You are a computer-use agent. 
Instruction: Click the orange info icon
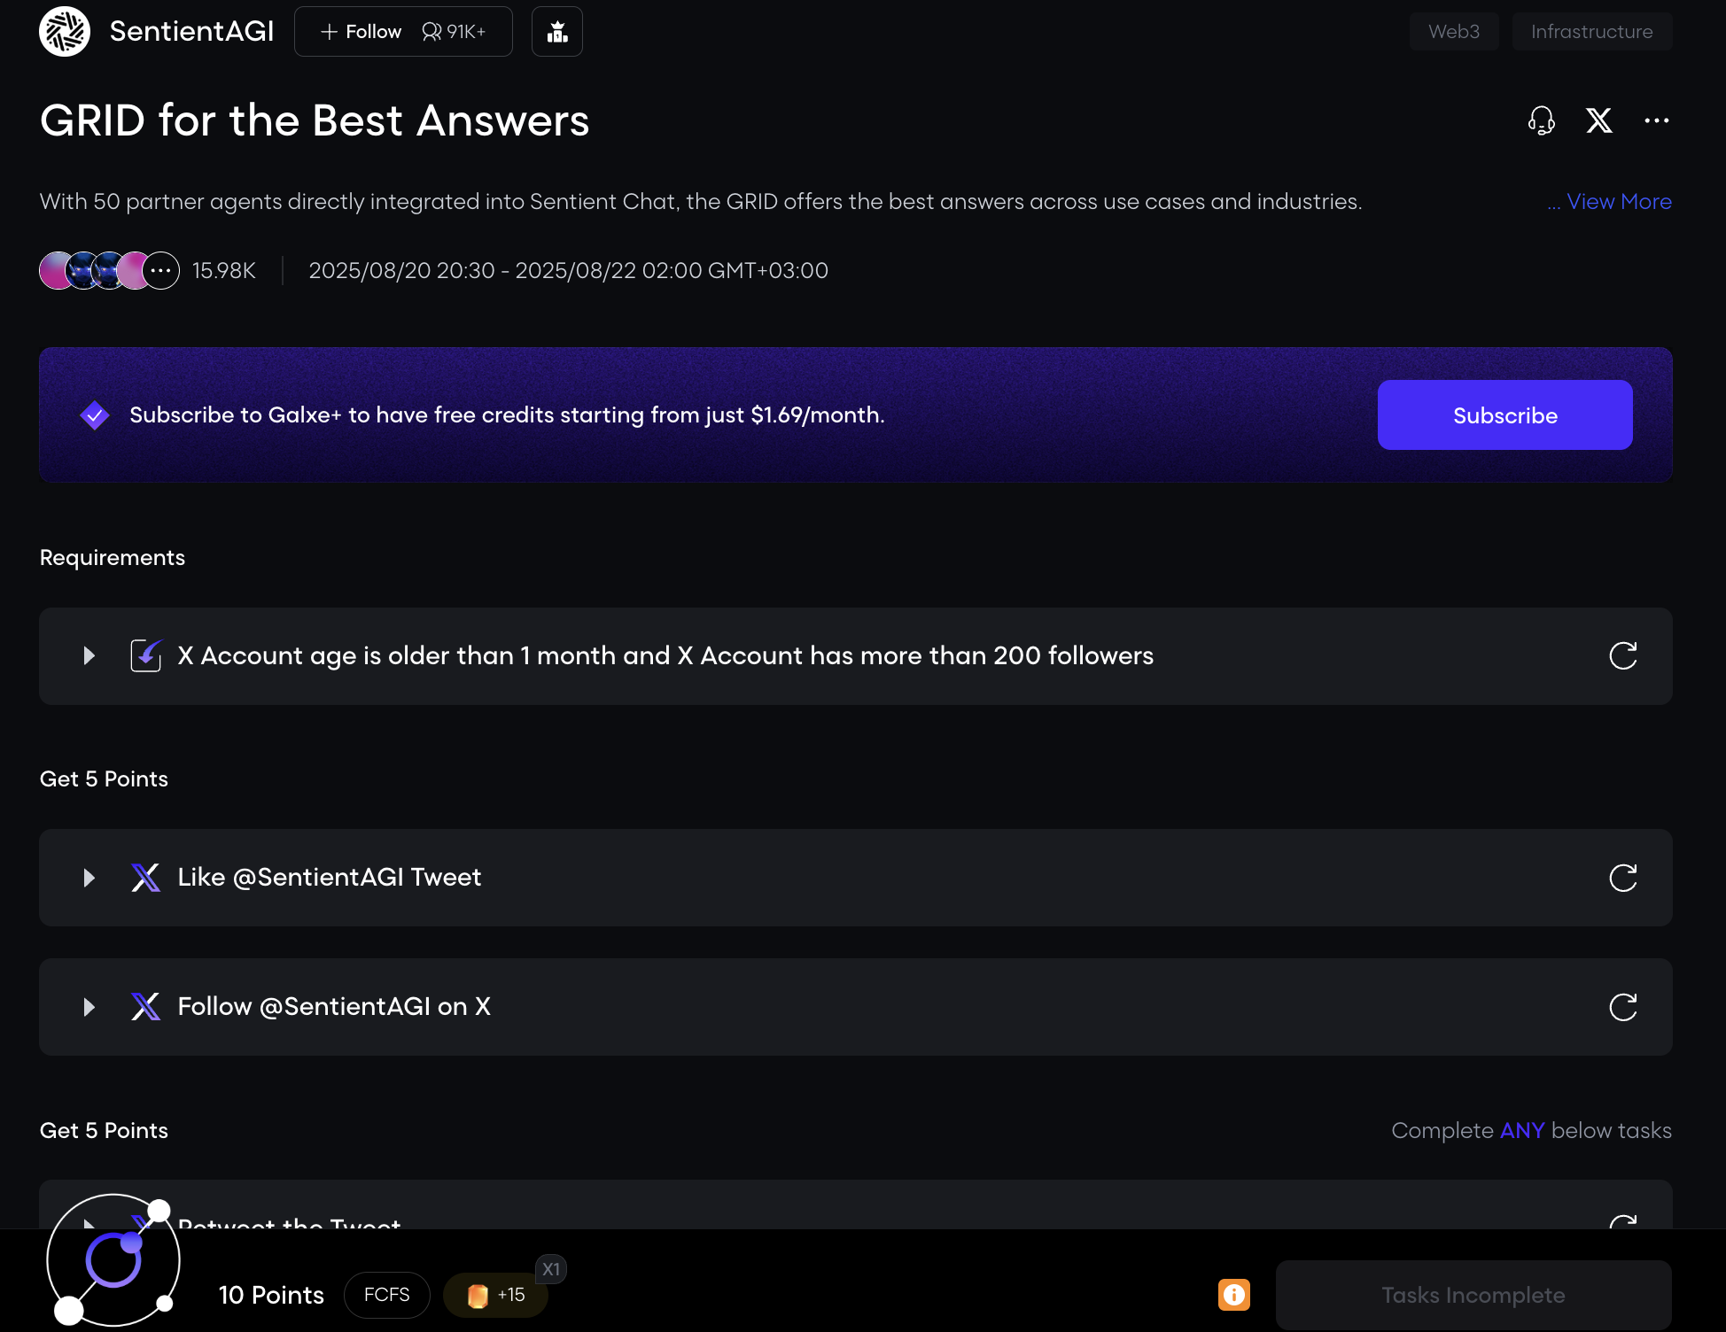pos(1233,1295)
